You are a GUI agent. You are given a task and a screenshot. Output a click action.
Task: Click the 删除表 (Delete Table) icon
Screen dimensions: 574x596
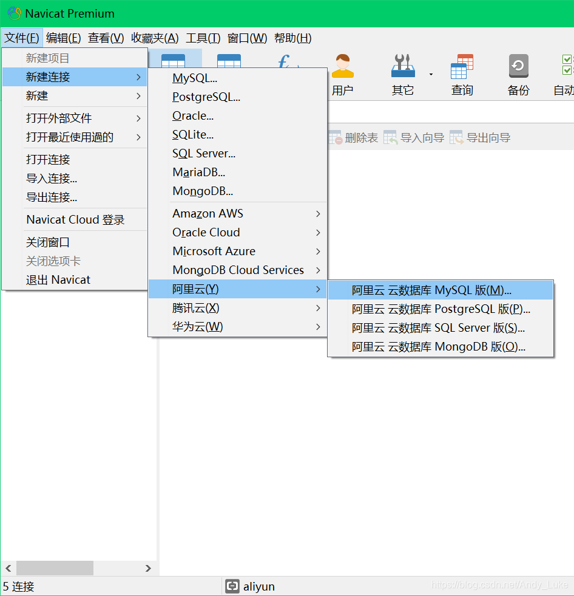[335, 137]
